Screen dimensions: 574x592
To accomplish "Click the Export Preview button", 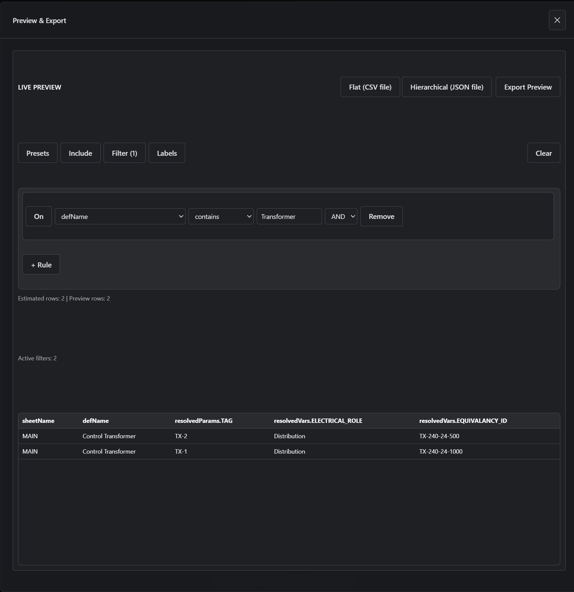I will [528, 87].
